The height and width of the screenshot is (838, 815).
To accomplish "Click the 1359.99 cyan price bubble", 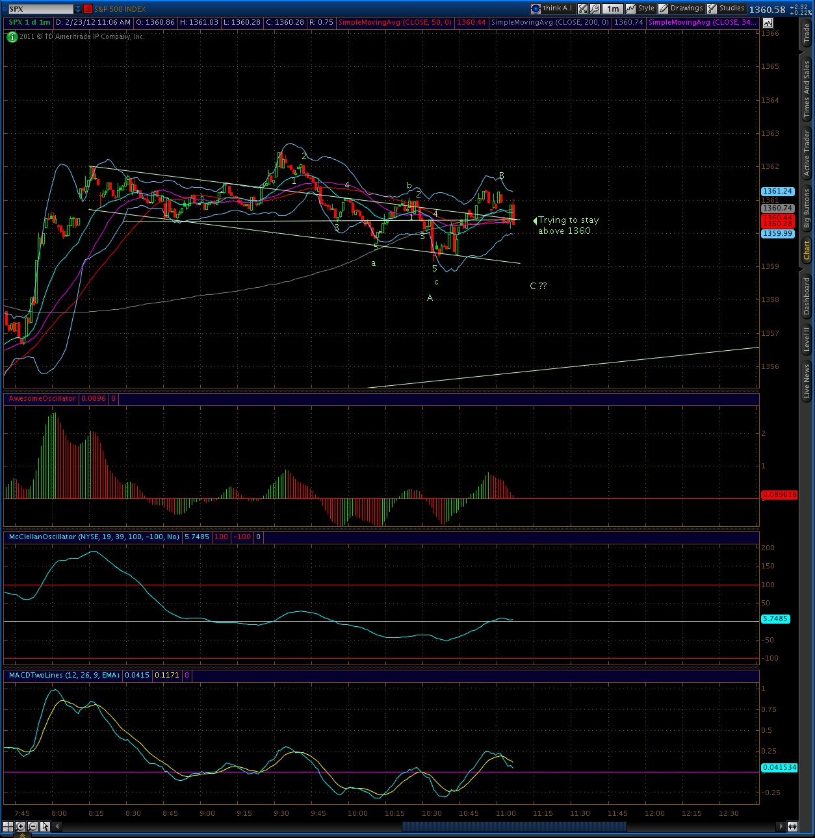I will coord(777,233).
